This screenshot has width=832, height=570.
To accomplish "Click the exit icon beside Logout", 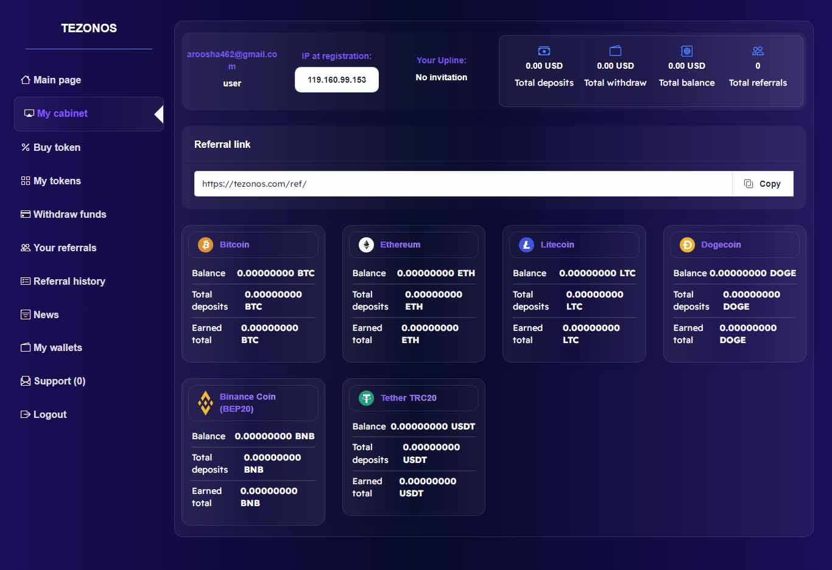I will coord(26,414).
